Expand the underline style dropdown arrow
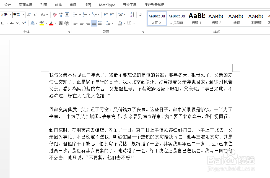Screen dimensions: 270x178 click(7, 23)
